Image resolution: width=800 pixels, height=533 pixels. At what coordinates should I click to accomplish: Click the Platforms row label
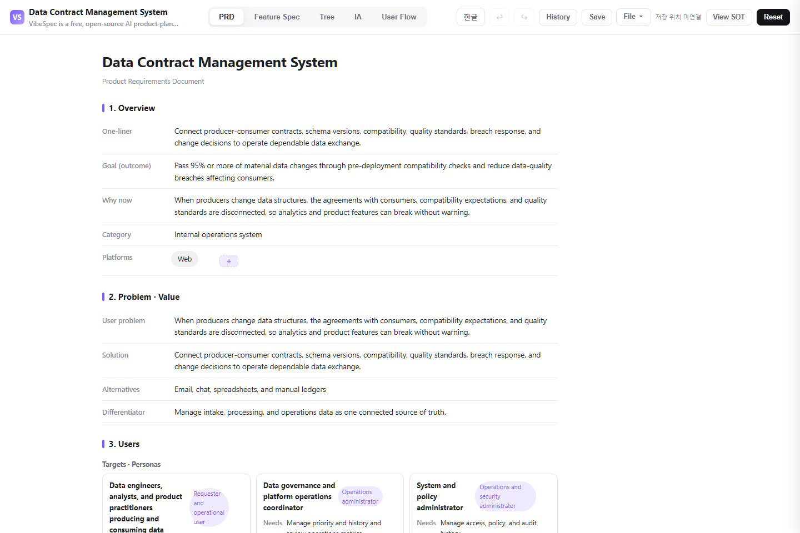pyautogui.click(x=117, y=258)
